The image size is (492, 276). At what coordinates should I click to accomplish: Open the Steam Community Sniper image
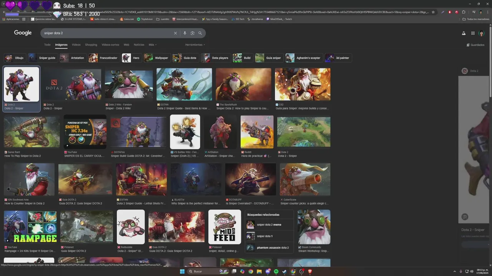tap(314, 227)
